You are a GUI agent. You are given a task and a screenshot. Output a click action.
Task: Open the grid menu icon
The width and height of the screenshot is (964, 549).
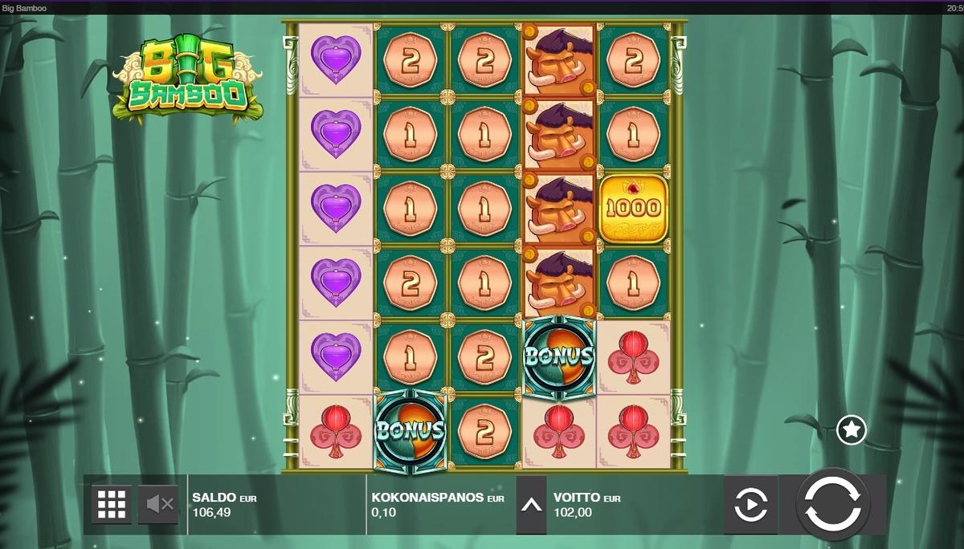112,504
